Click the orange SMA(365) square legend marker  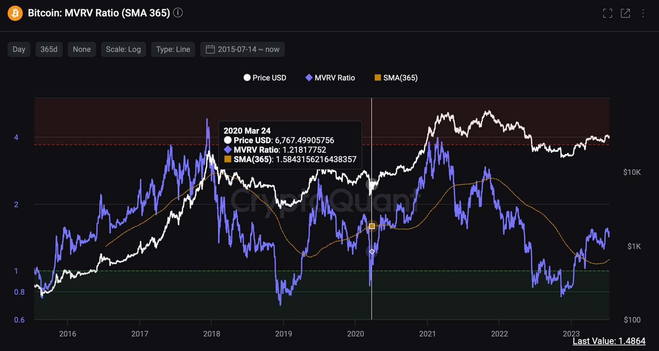point(377,77)
